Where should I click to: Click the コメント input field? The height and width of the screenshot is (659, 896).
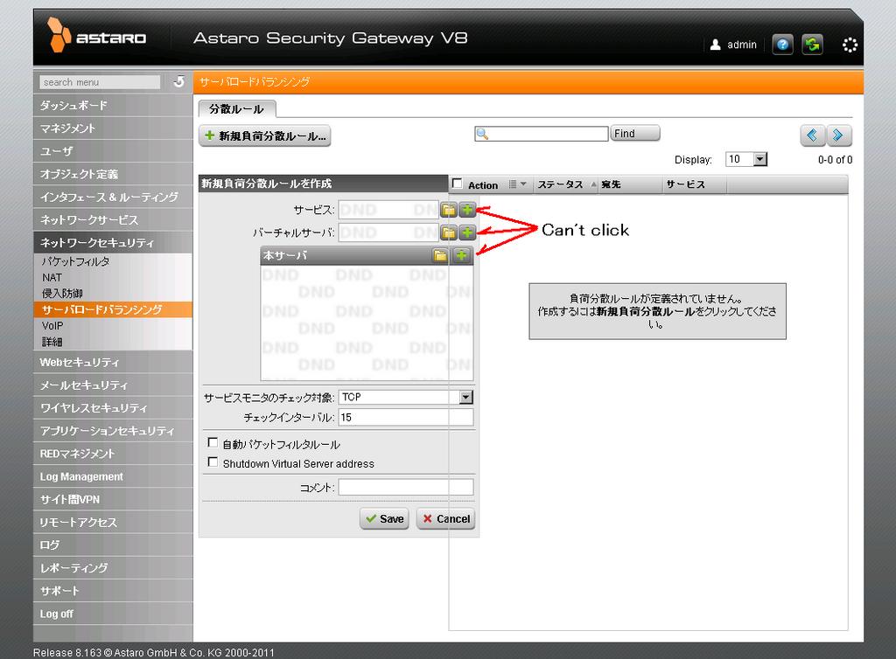[405, 487]
